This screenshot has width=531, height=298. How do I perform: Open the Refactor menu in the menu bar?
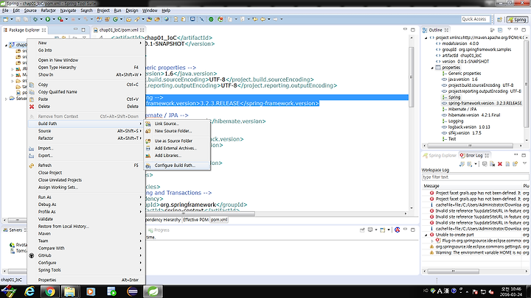tap(48, 10)
